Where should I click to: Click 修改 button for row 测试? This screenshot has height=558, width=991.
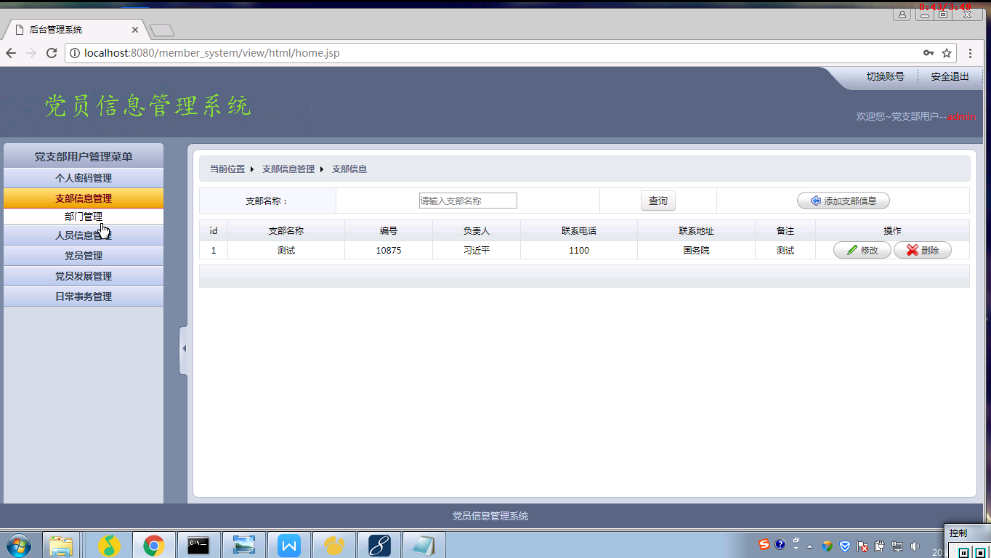(862, 250)
